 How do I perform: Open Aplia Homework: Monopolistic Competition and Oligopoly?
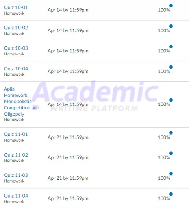22,102
